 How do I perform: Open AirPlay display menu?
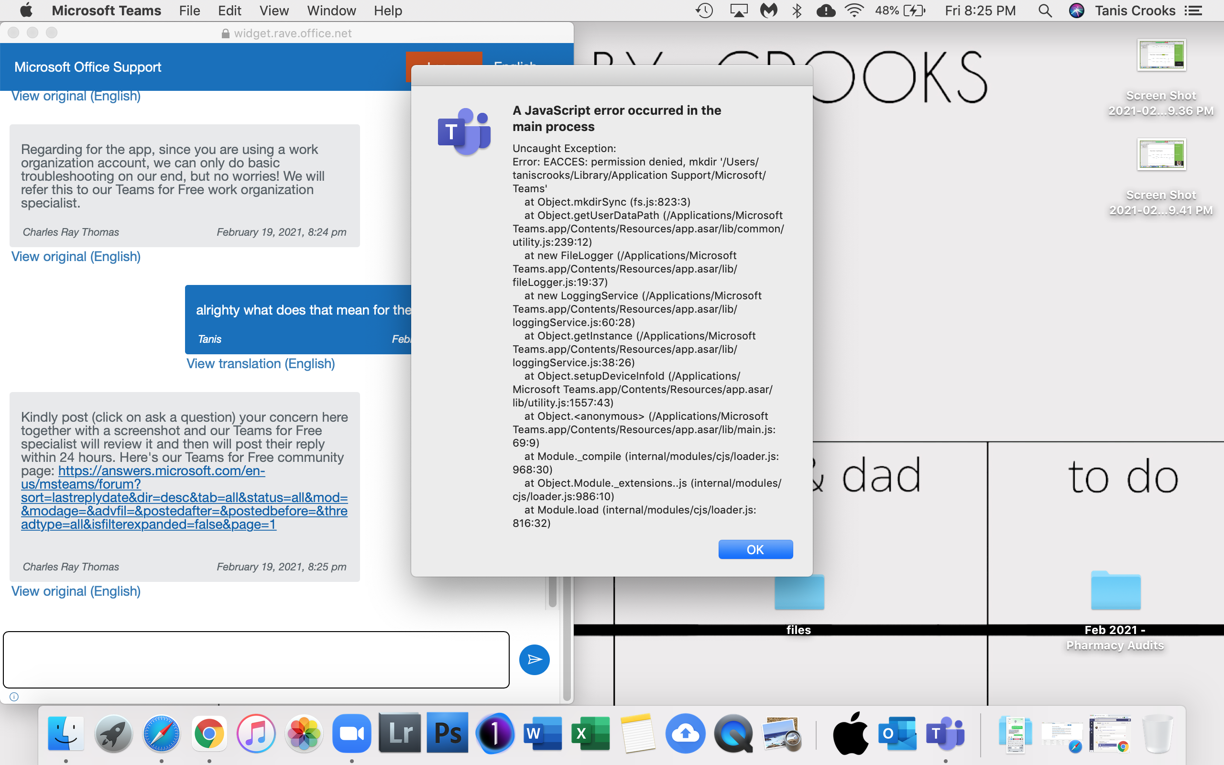[x=738, y=11]
